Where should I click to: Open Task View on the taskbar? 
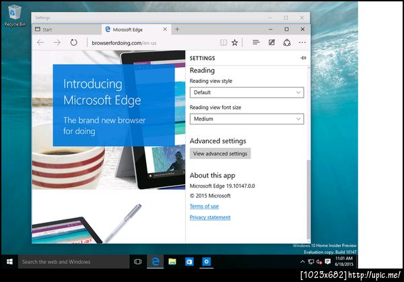(x=138, y=262)
